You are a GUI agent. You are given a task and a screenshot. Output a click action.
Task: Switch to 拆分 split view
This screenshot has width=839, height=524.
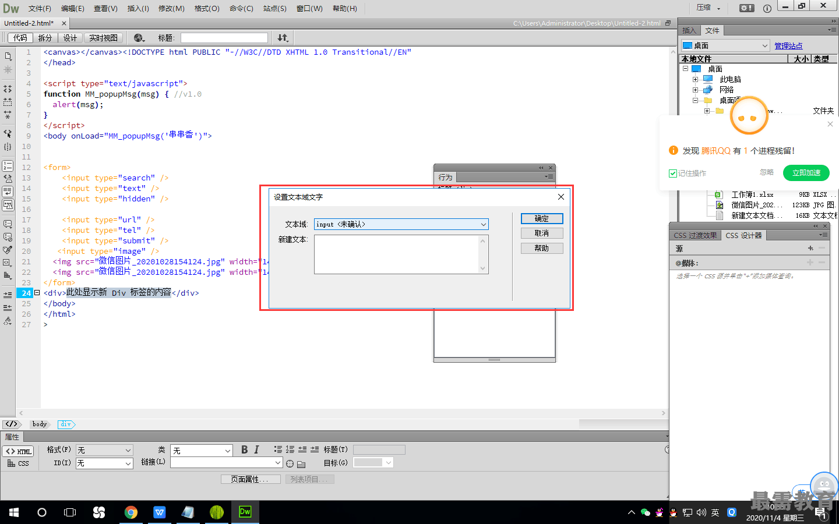click(45, 38)
